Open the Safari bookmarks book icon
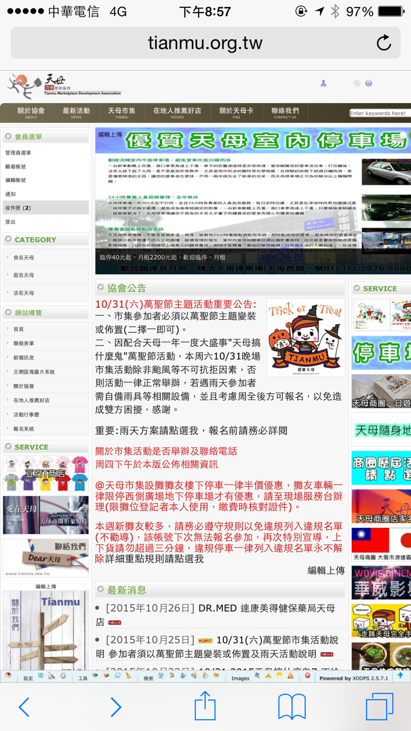The image size is (411, 731). click(x=292, y=707)
